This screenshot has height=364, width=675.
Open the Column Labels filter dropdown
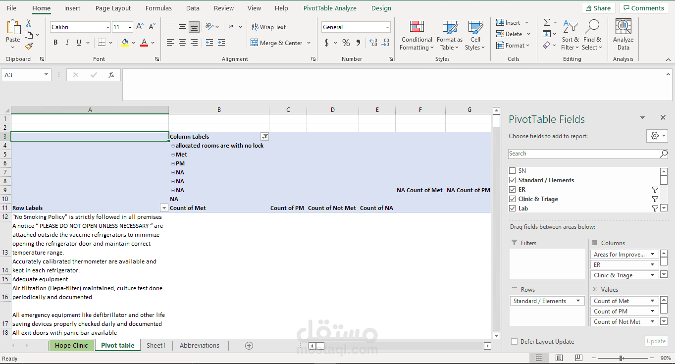264,136
